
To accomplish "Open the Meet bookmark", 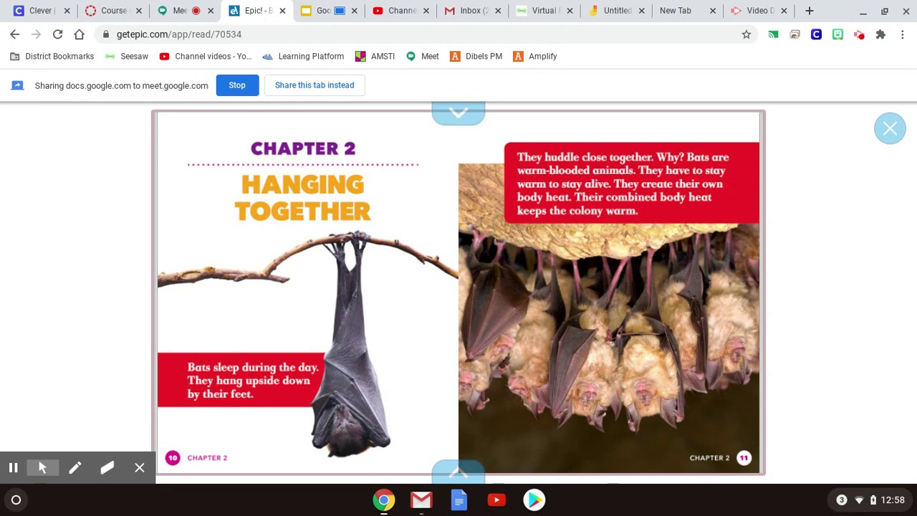I will pos(423,57).
